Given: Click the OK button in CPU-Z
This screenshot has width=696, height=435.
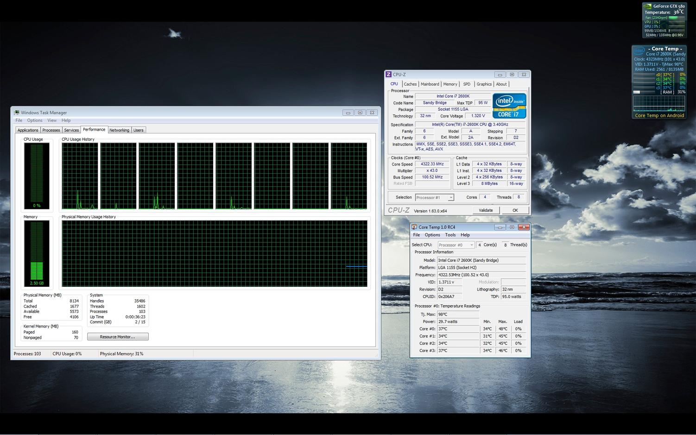Looking at the screenshot, I should pos(515,210).
